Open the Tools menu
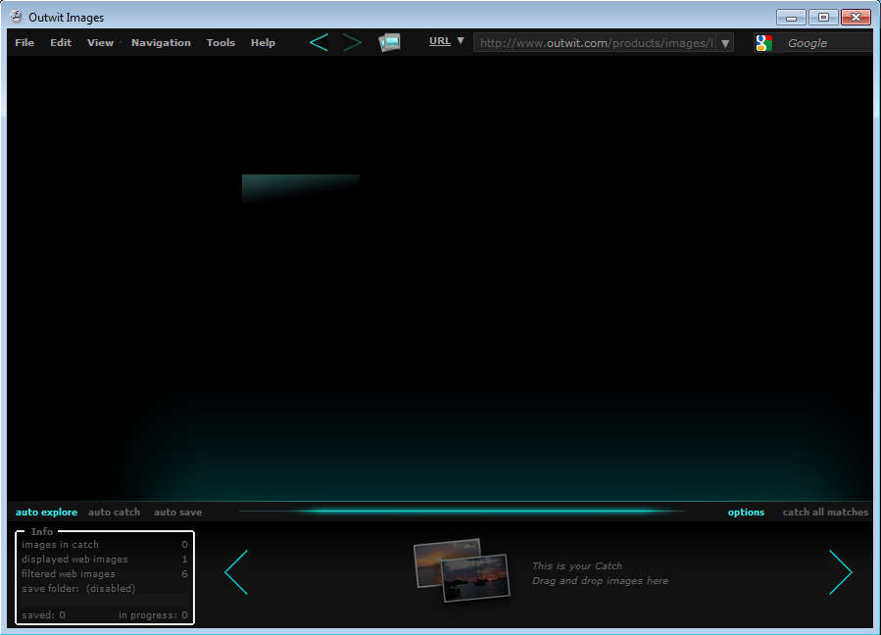This screenshot has height=635, width=881. pyautogui.click(x=220, y=43)
